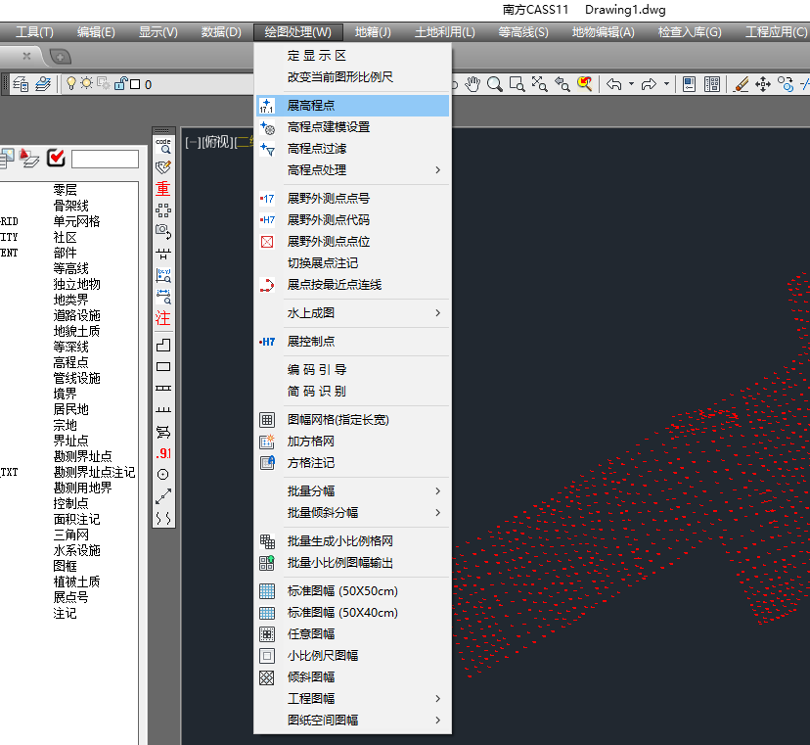Viewport: 810px width, 745px height.
Task: Toggle the red checkmark box in panel
Action: click(x=56, y=158)
